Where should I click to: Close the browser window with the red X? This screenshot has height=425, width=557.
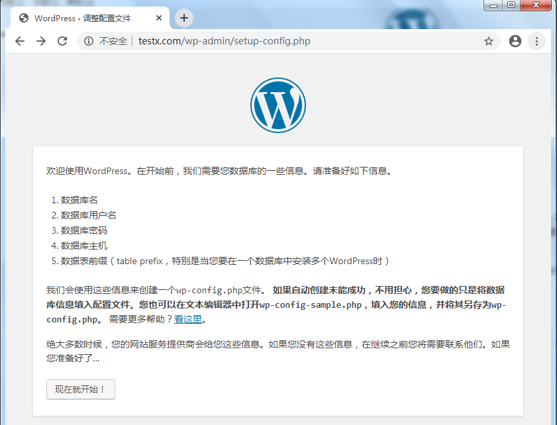[536, 5]
